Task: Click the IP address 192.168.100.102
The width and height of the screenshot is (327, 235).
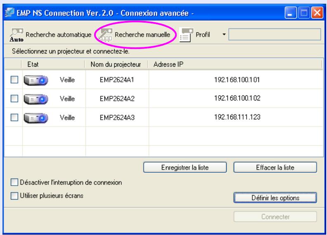Action: 237,98
